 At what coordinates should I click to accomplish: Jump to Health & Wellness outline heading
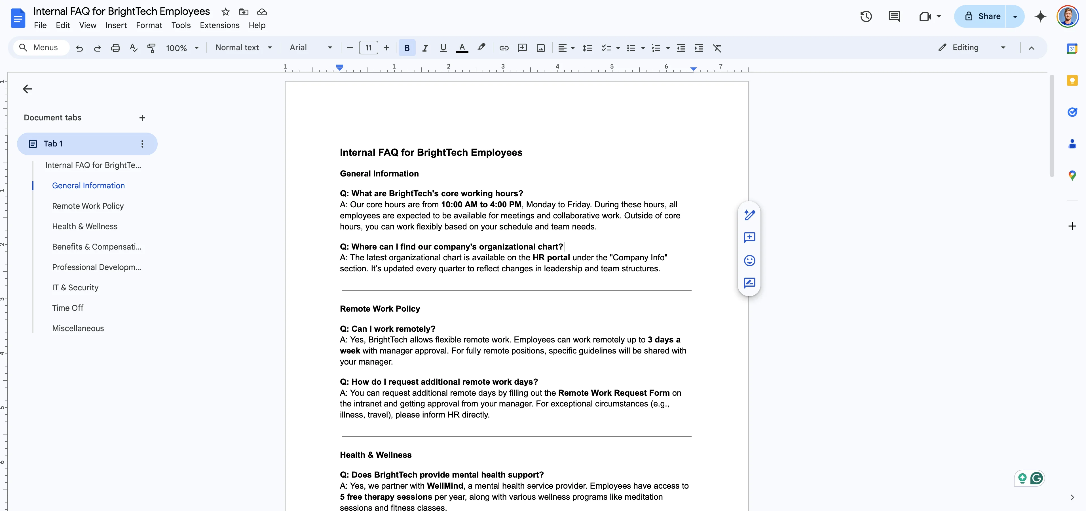85,226
